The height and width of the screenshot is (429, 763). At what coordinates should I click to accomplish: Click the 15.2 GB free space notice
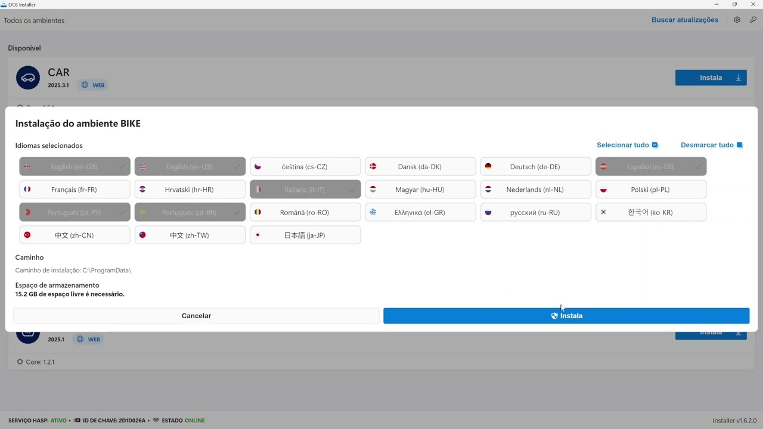[70, 294]
